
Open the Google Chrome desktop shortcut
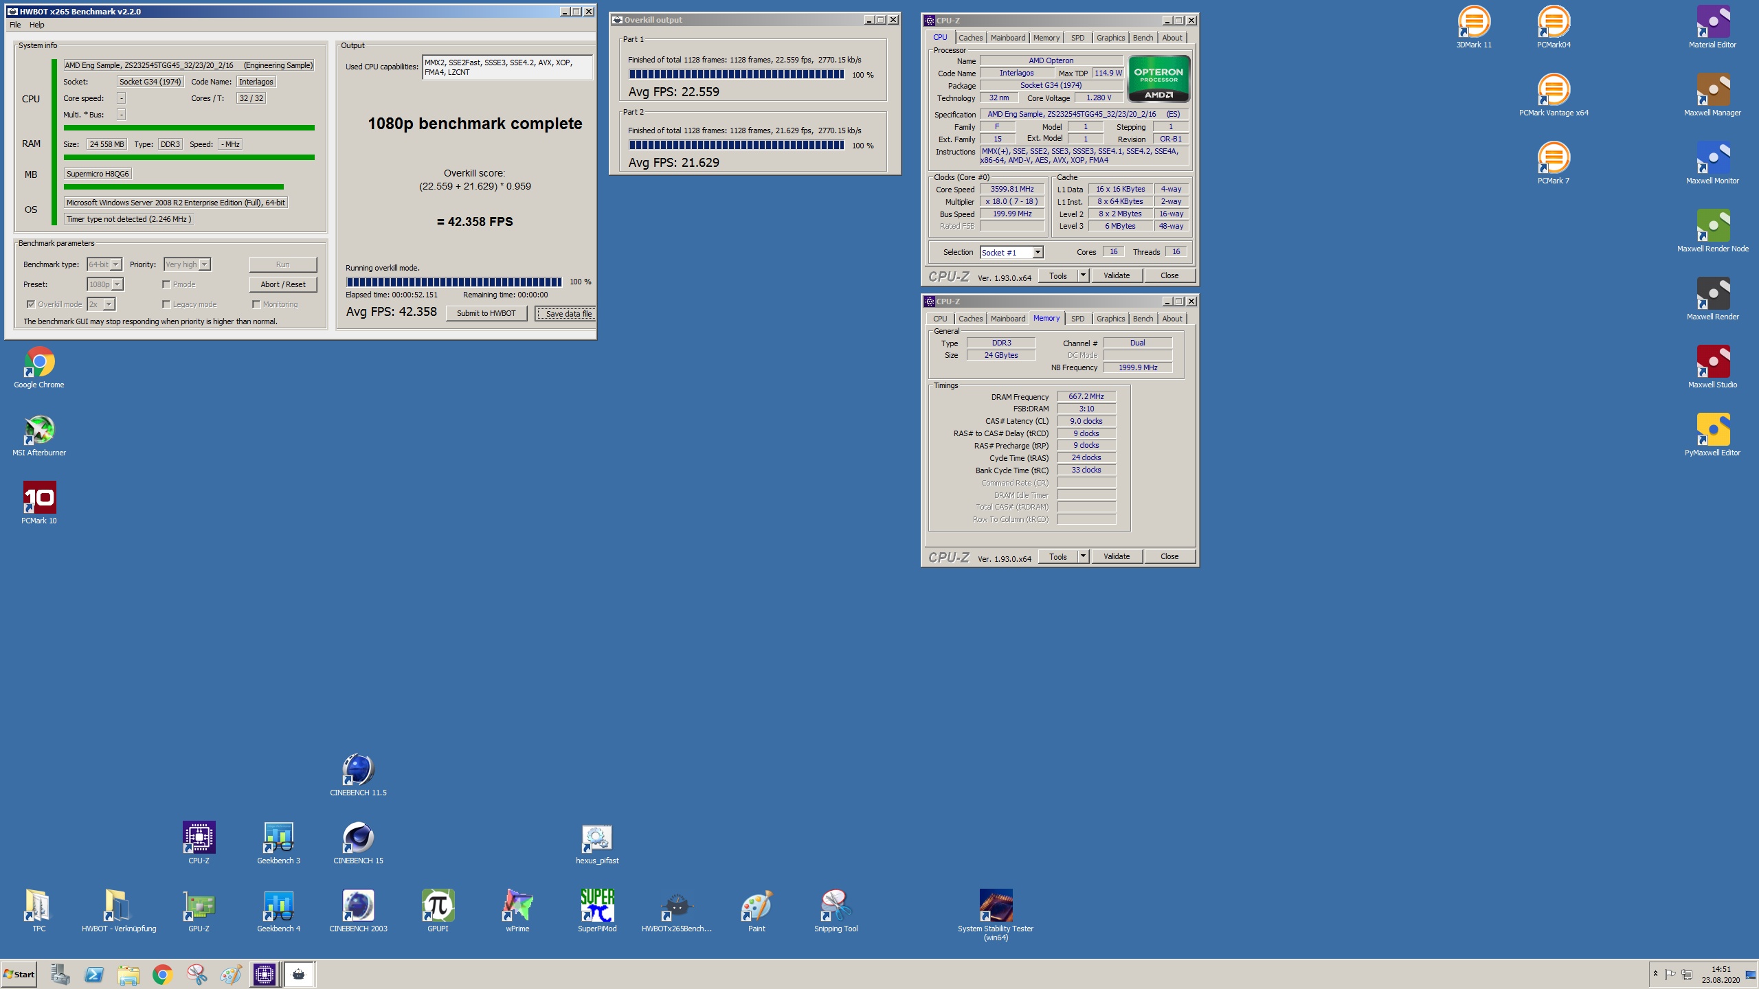(x=39, y=367)
